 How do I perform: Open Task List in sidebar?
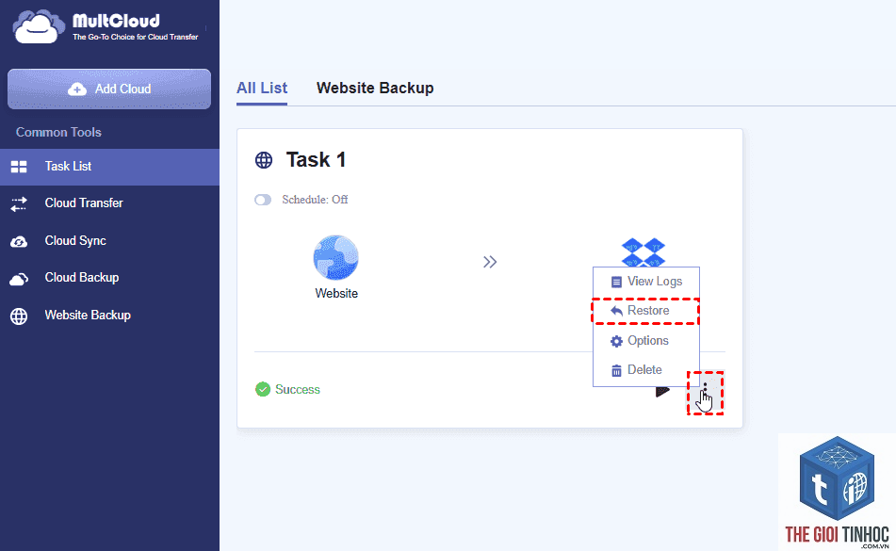click(109, 167)
